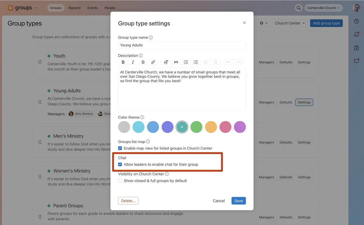
Task: Click the Groups list map info icon
Action: [148, 142]
